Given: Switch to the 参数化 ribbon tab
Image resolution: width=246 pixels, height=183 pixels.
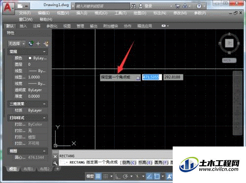Looking at the screenshot, I should click(x=52, y=26).
